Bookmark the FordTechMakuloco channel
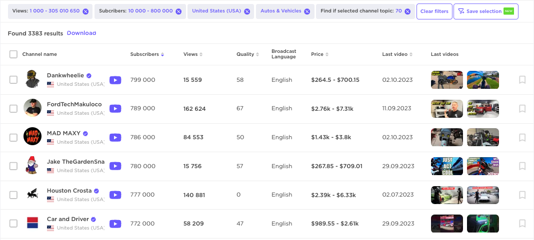The height and width of the screenshot is (240, 534). [x=522, y=109]
